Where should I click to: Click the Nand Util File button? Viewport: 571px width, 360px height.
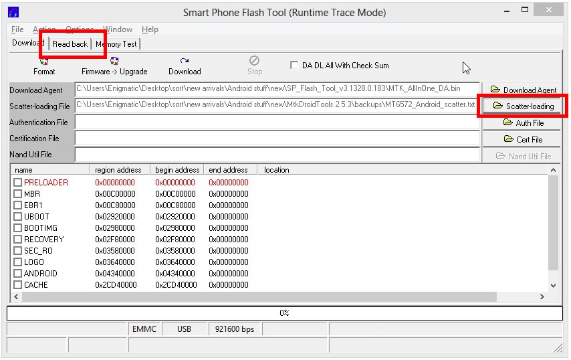[522, 157]
